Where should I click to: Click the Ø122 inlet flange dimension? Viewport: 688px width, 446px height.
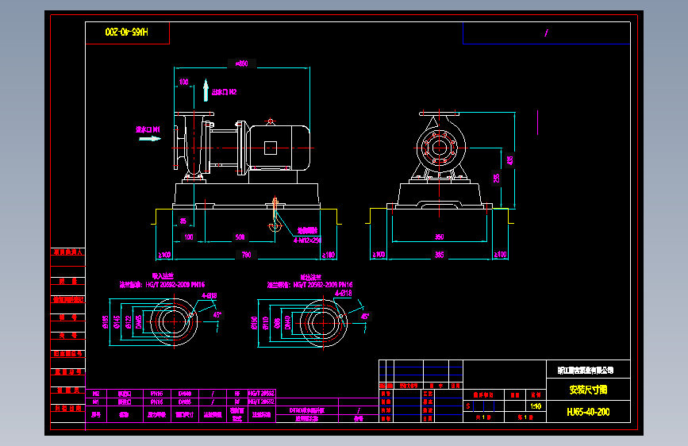[x=128, y=321]
